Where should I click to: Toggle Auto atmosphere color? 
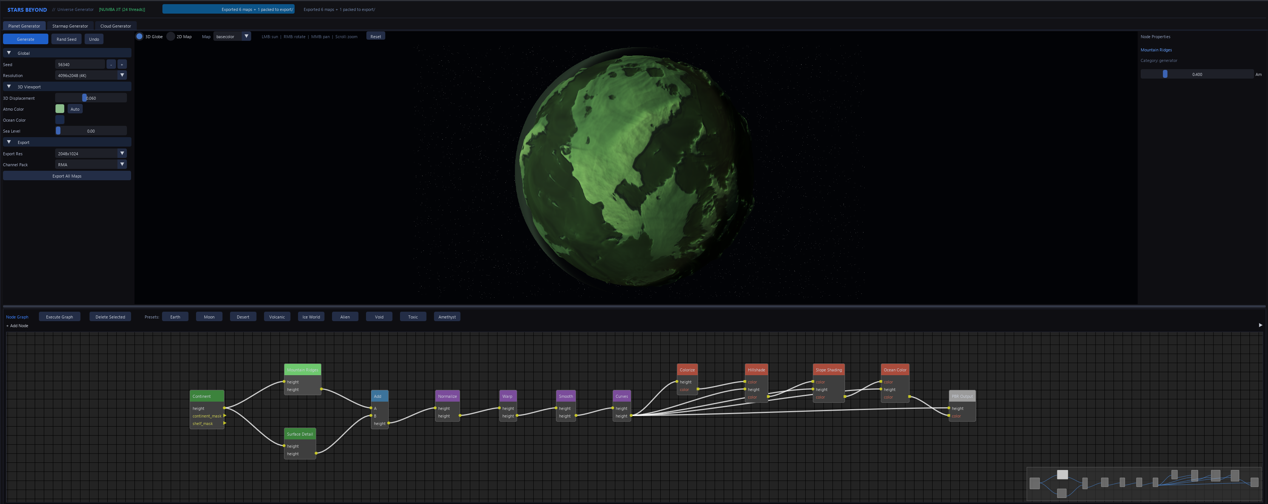tap(74, 109)
